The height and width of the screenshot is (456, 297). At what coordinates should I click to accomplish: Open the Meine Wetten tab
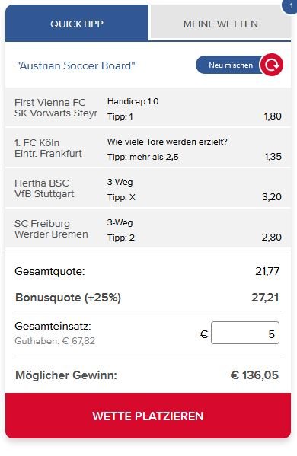[220, 24]
